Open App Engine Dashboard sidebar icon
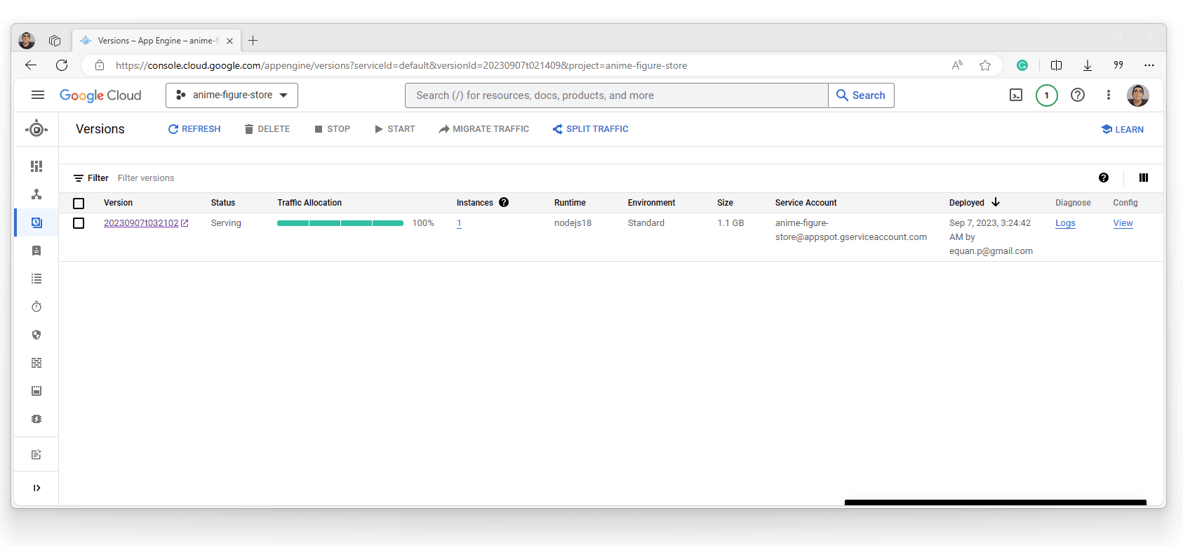This screenshot has height=546, width=1183. tap(36, 166)
